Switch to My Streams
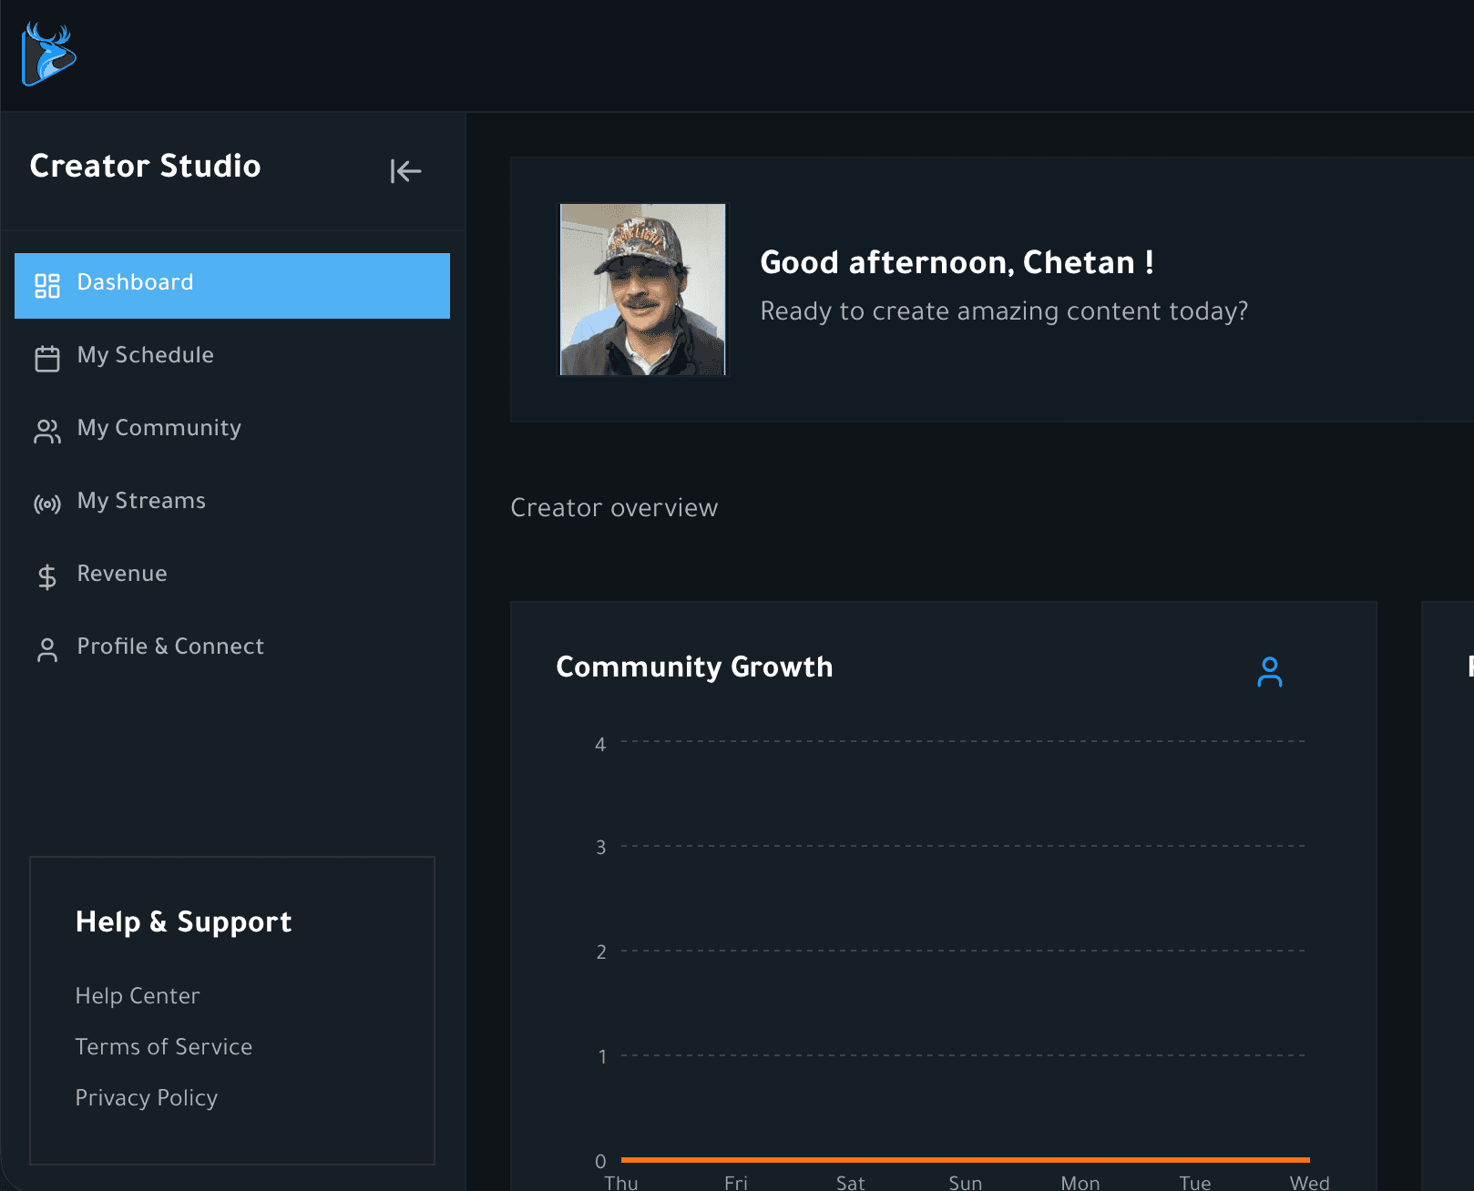 tap(141, 501)
